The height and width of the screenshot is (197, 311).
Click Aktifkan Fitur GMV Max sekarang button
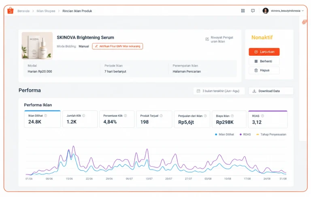[x=117, y=46]
